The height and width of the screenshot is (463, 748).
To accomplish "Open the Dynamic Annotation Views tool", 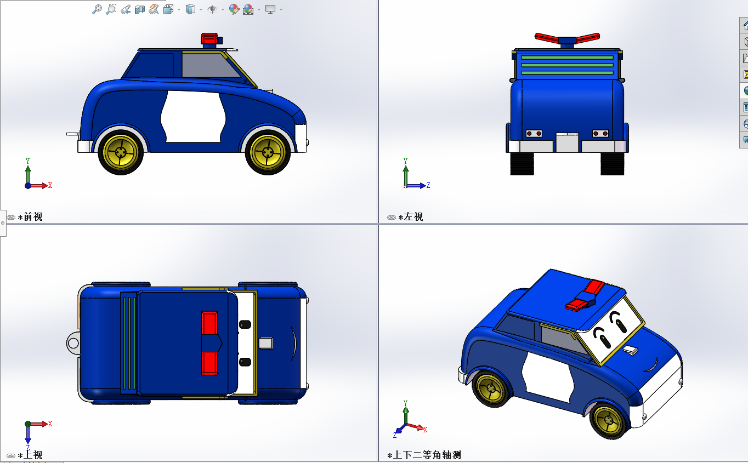I will pyautogui.click(x=154, y=9).
